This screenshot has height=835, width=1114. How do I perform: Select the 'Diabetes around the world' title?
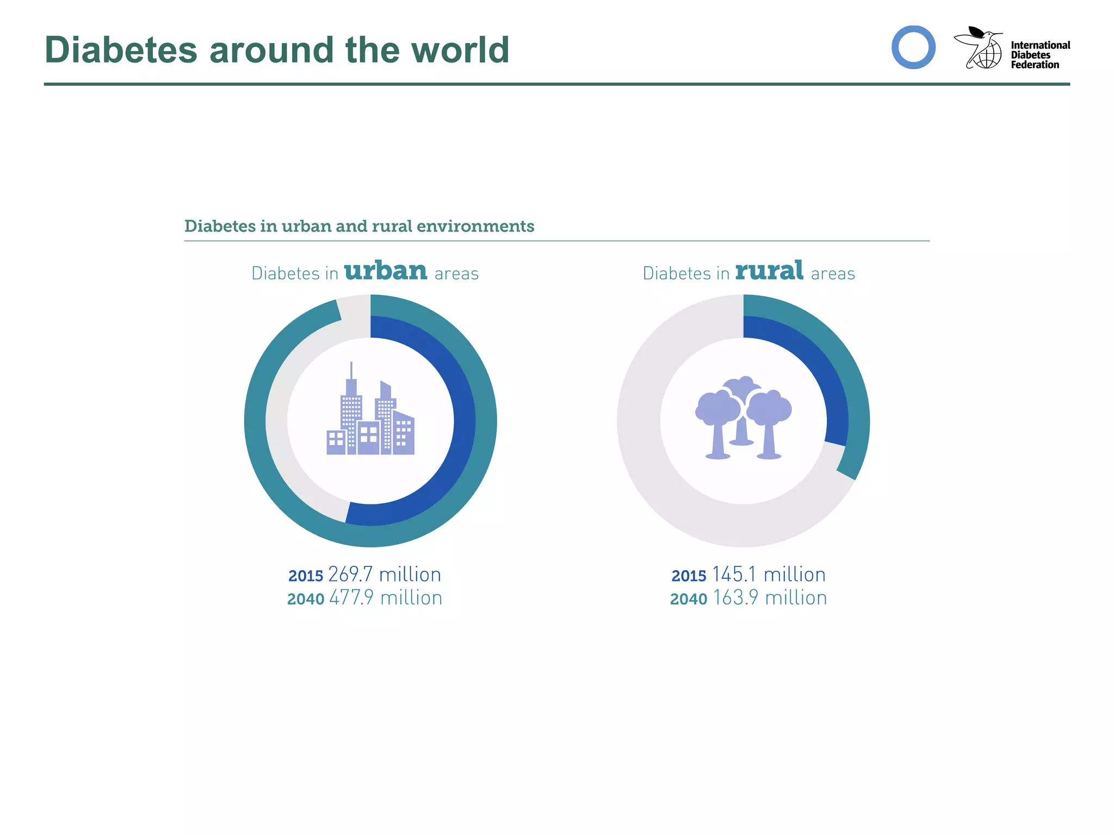[277, 49]
